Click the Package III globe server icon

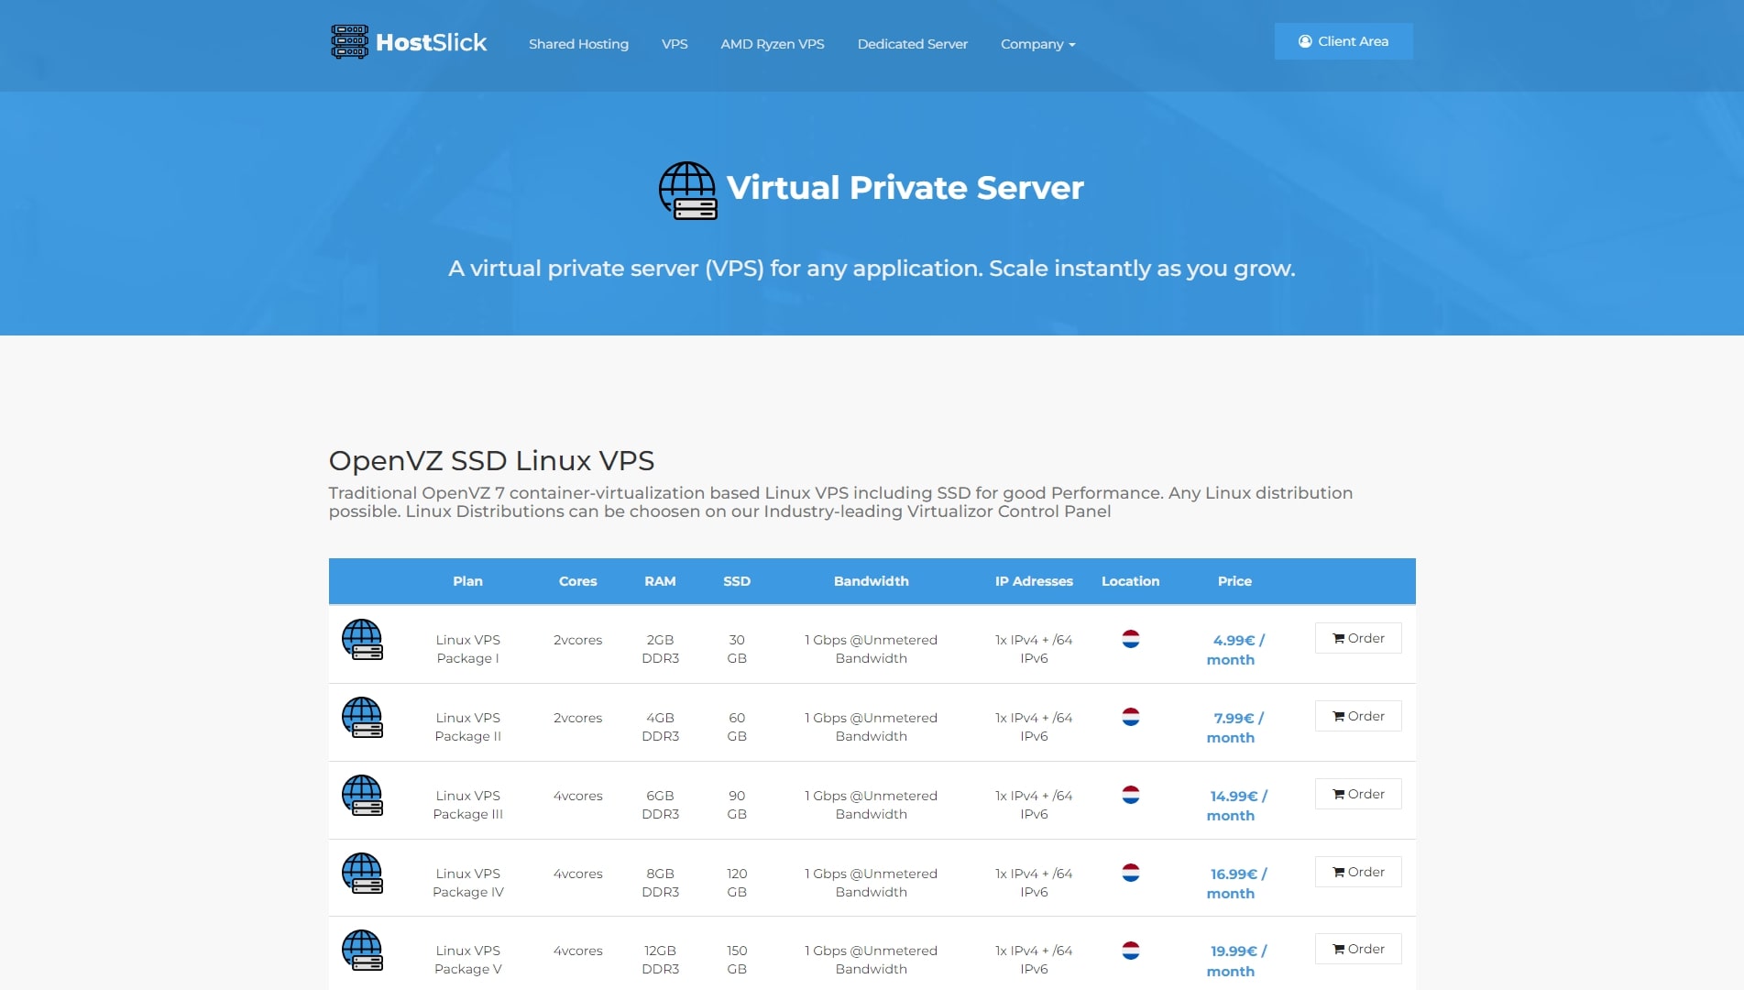coord(362,796)
